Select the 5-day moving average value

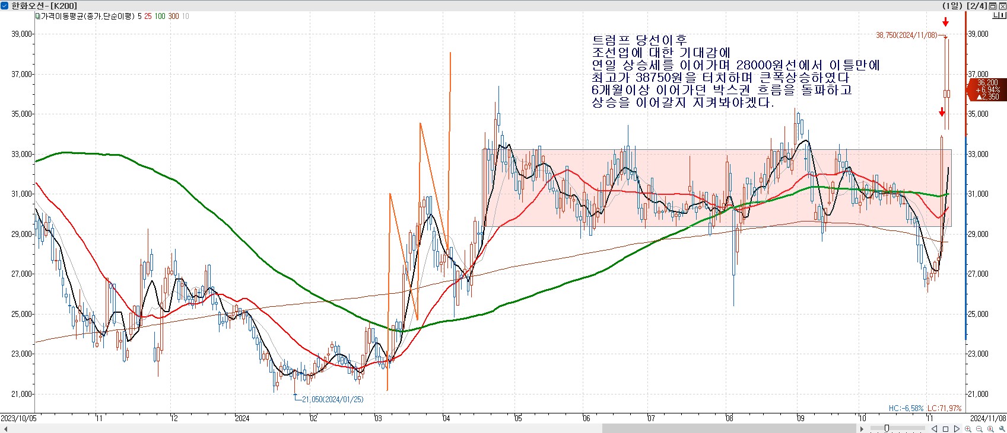[x=140, y=16]
